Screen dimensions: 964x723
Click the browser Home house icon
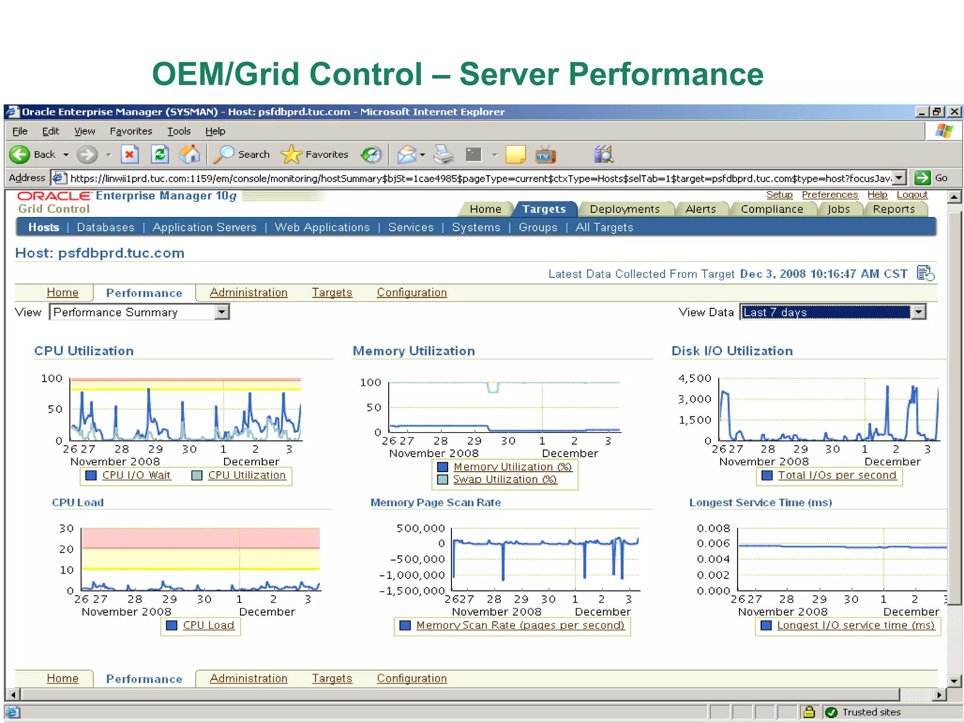[189, 154]
